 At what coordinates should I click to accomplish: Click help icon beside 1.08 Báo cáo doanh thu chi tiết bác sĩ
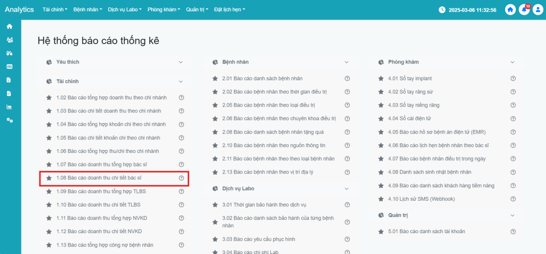[x=181, y=178]
